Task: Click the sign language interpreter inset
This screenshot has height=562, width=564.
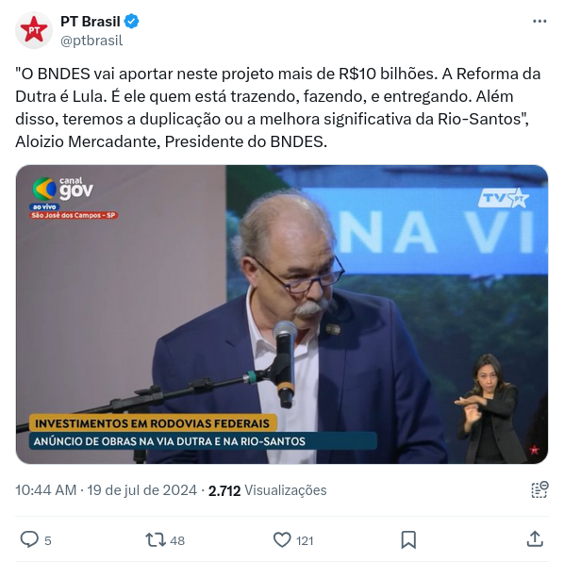Action: pyautogui.click(x=492, y=408)
